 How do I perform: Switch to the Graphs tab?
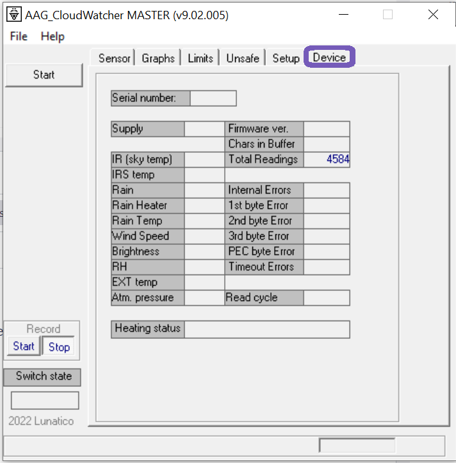158,58
